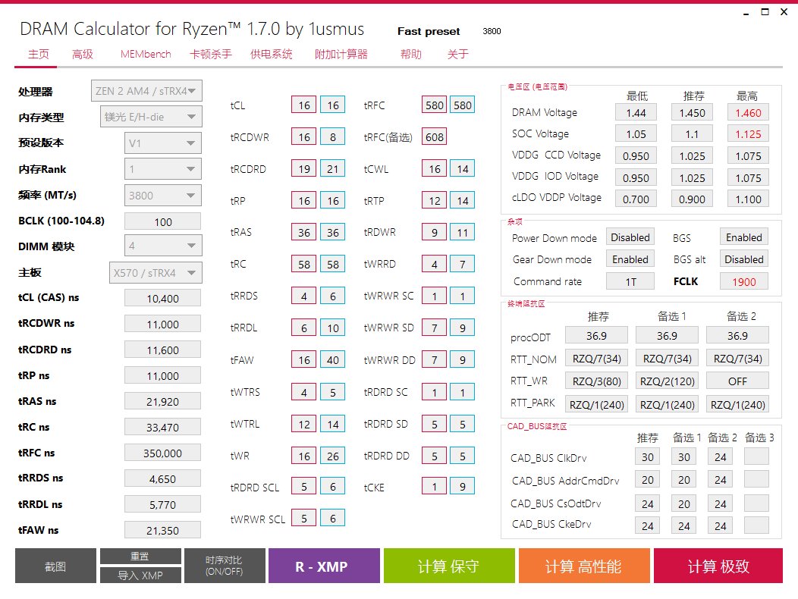Show the 关于 tab
This screenshot has width=798, height=599.
[x=457, y=55]
